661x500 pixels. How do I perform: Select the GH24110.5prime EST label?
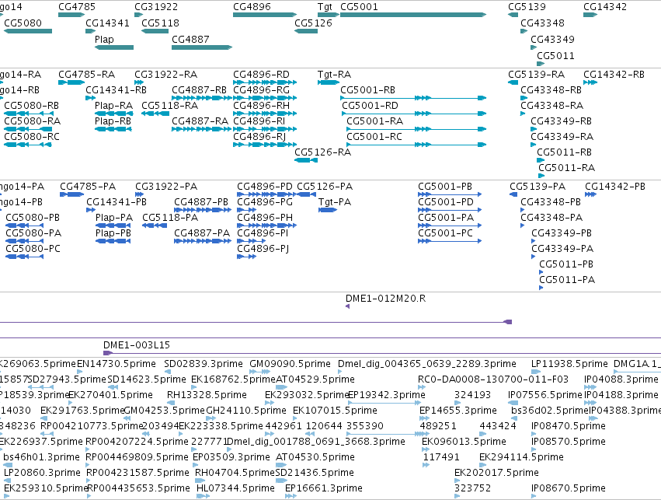tap(246, 410)
